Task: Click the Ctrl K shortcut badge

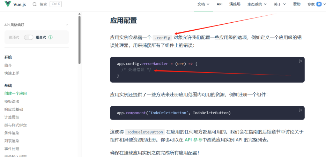Action: (56, 4)
